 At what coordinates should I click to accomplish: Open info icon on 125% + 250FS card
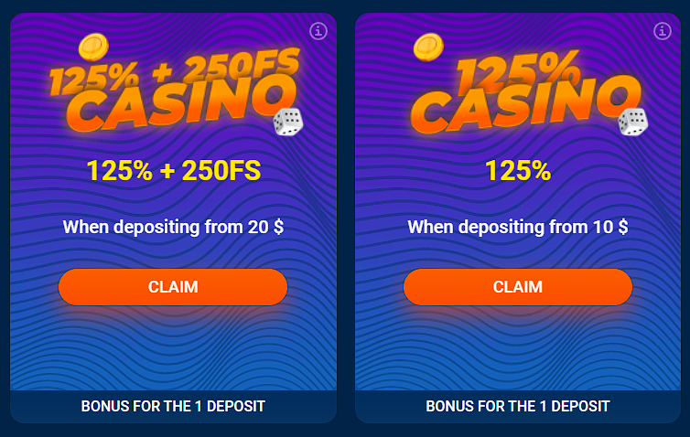pos(318,31)
